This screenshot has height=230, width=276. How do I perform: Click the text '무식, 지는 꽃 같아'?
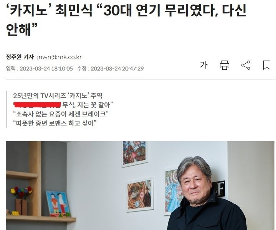click(x=88, y=105)
